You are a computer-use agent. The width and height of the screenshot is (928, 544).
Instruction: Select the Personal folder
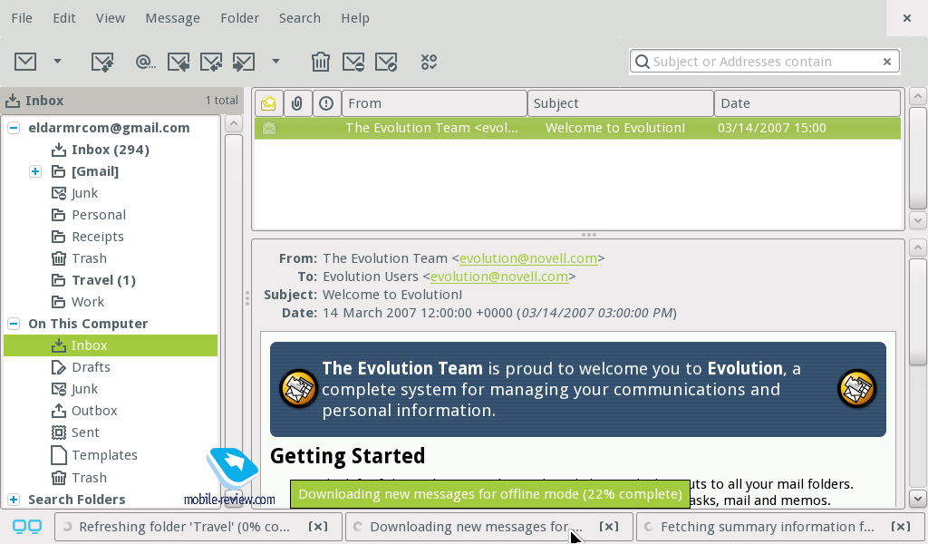[88, 215]
